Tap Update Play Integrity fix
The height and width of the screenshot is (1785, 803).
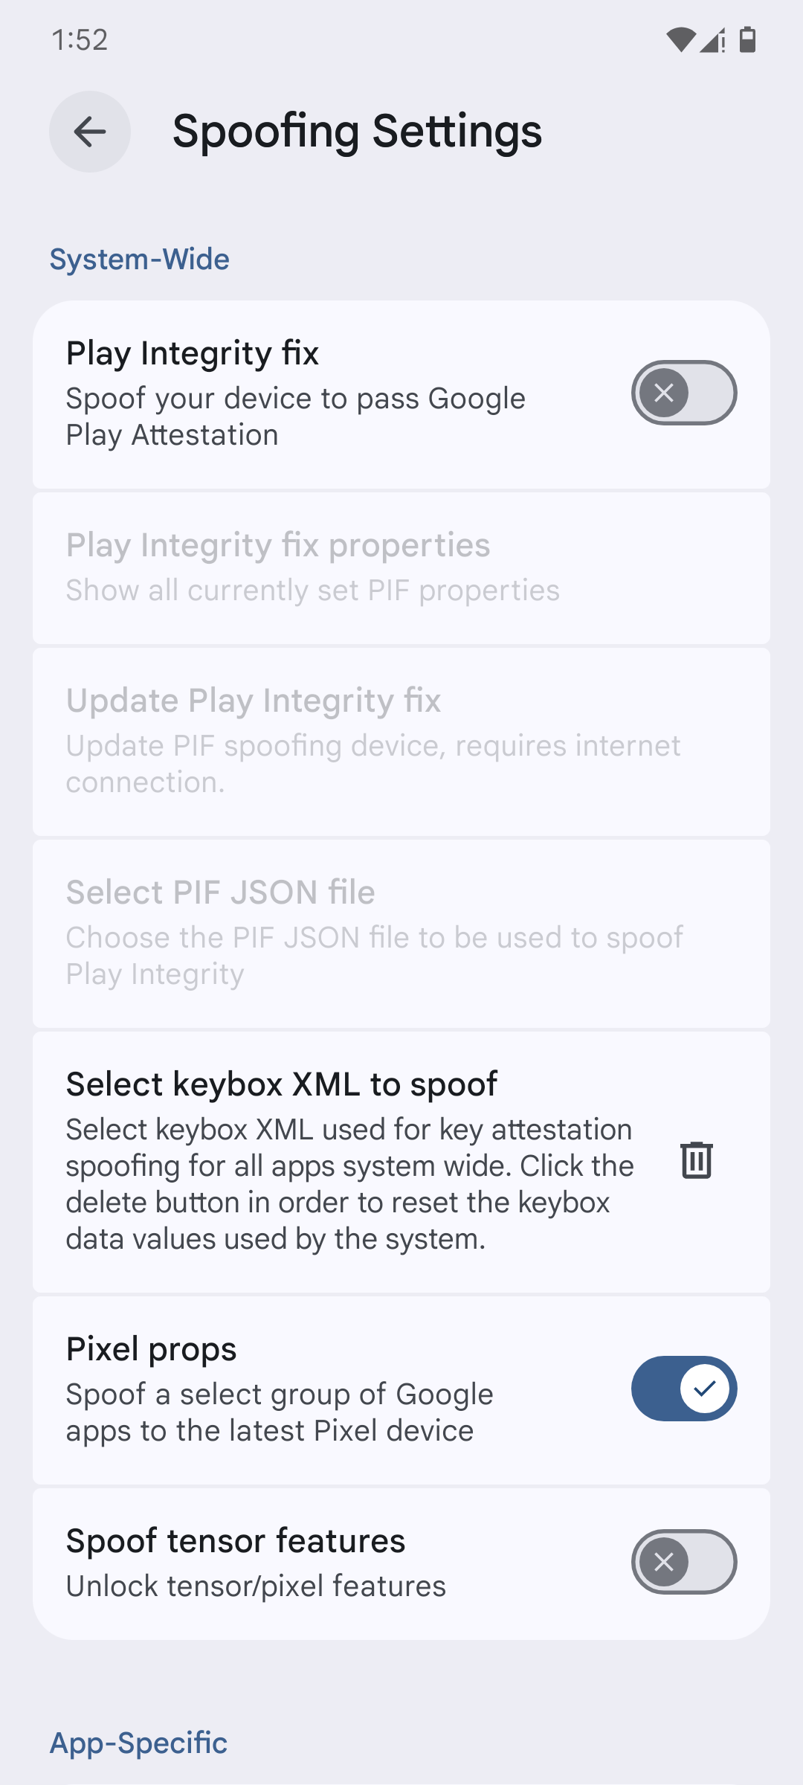coord(401,742)
